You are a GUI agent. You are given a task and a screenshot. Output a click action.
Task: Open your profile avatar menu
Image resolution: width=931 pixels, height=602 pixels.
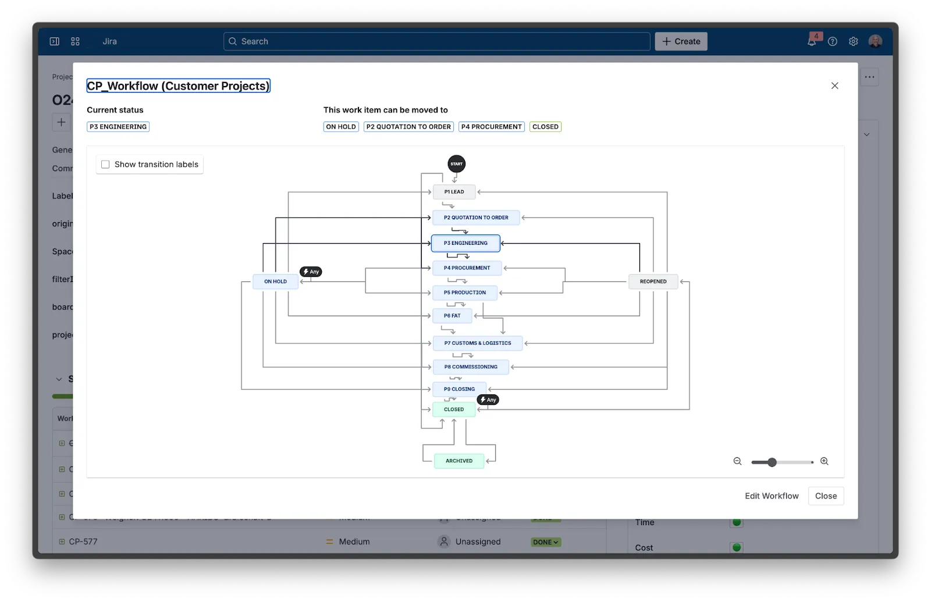tap(875, 41)
